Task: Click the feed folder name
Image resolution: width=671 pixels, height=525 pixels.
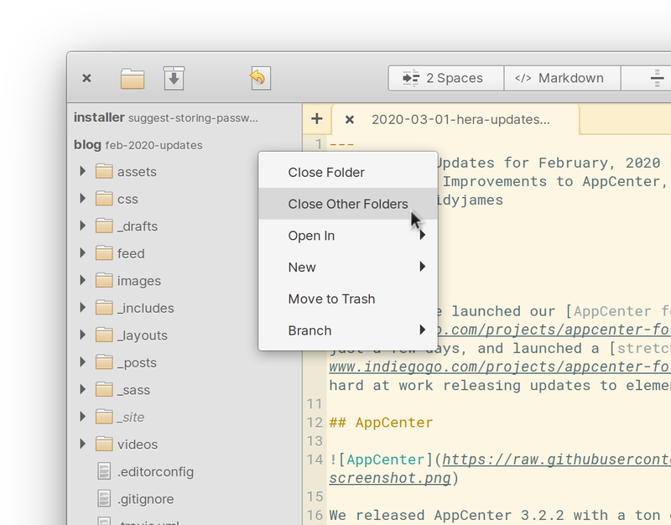Action: coord(131,254)
